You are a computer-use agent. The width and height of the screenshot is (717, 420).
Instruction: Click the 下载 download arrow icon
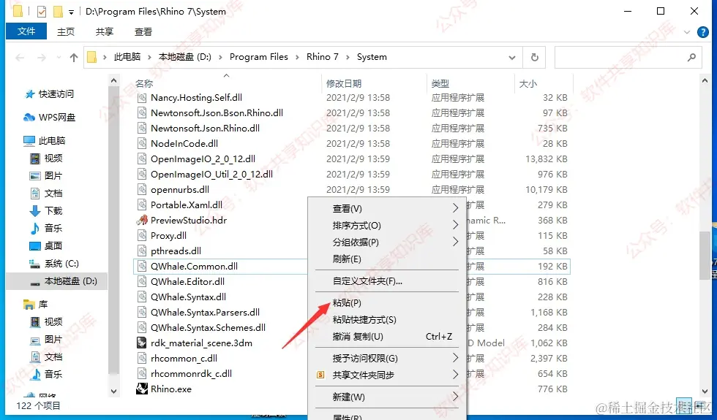click(35, 210)
